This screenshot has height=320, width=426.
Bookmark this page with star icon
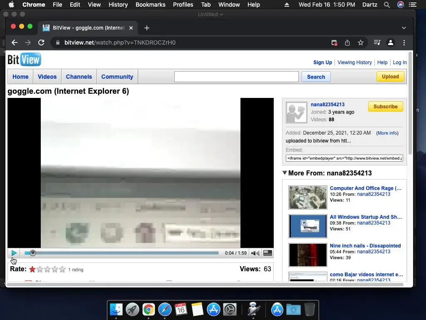point(361,42)
